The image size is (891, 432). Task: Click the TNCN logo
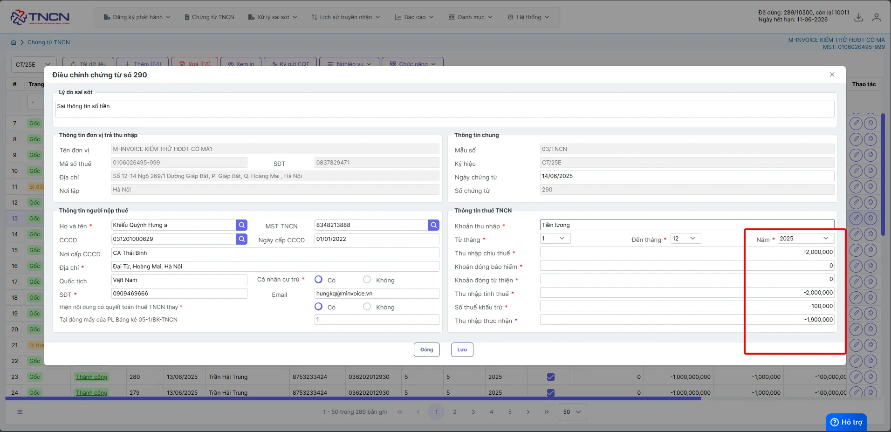[40, 17]
